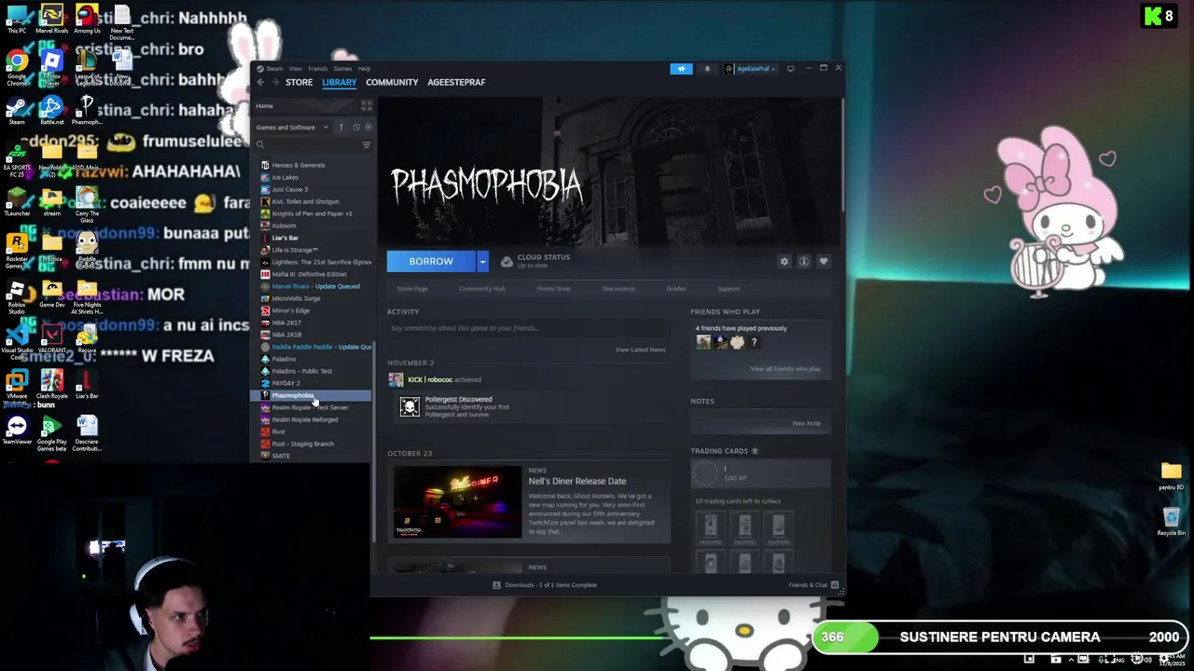Open the Downloads manager icon
The height and width of the screenshot is (671, 1194).
tap(497, 585)
